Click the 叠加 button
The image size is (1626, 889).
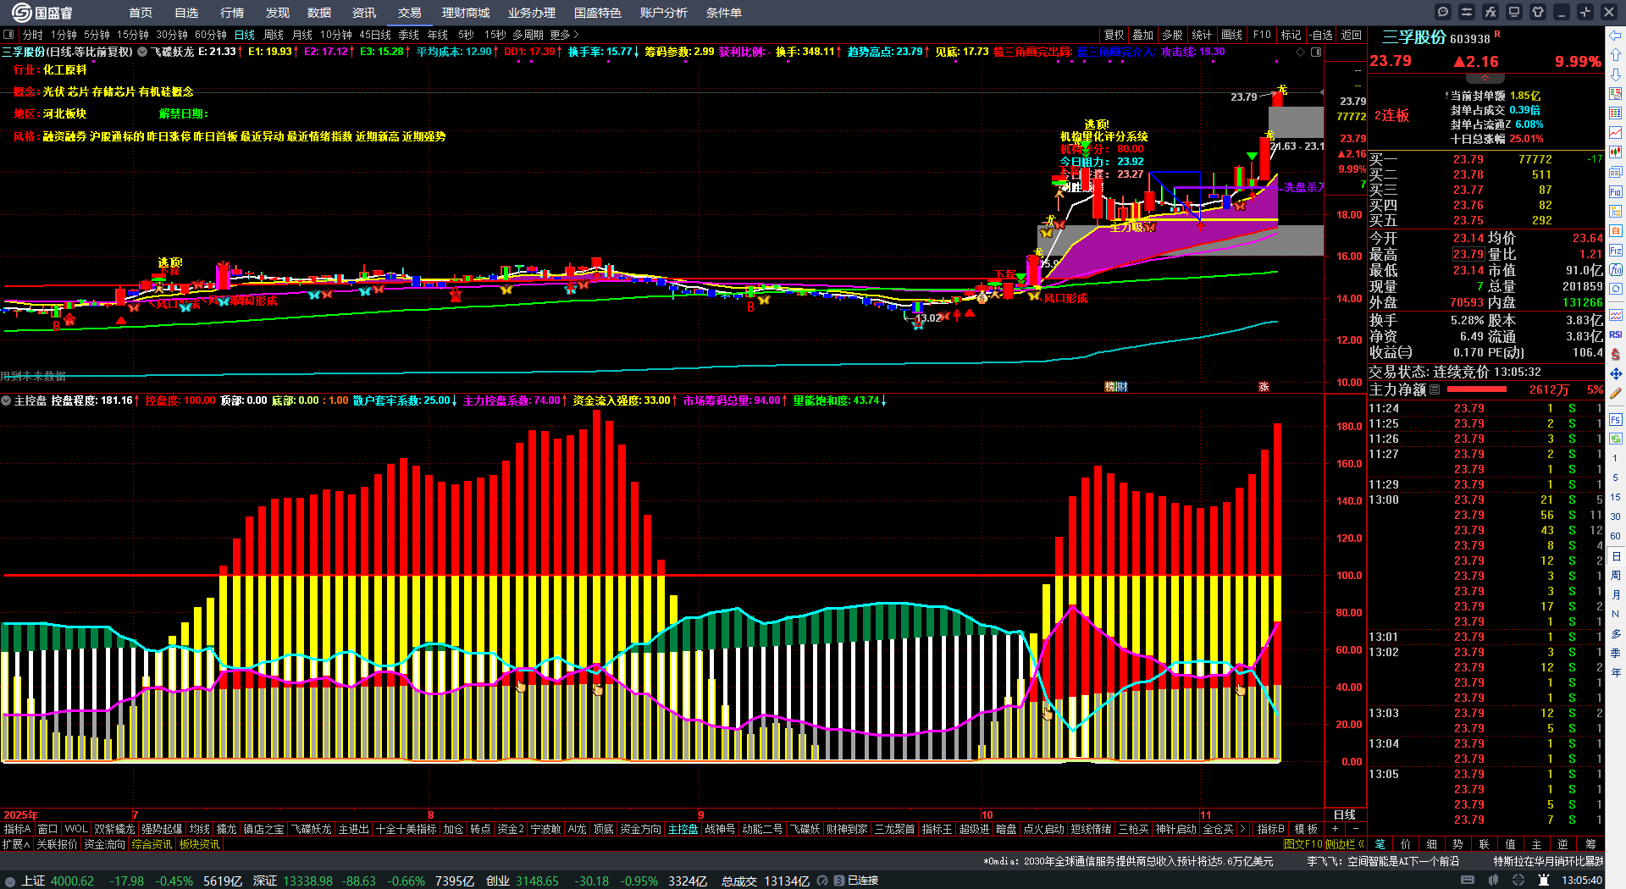(x=1143, y=35)
